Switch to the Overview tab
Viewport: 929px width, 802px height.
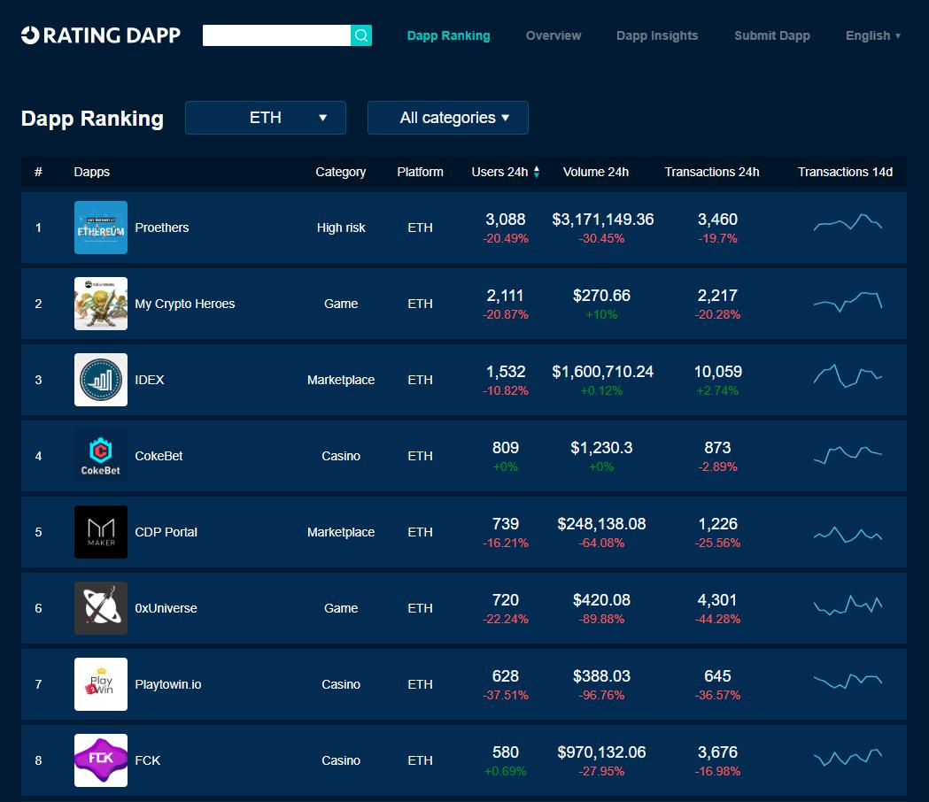[x=554, y=35]
